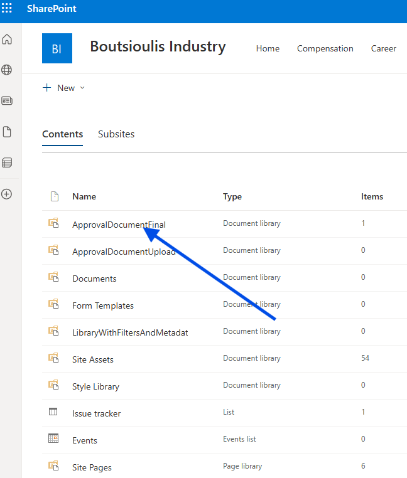Open My lists icon in sidebar
The height and width of the screenshot is (478, 407).
[7, 163]
